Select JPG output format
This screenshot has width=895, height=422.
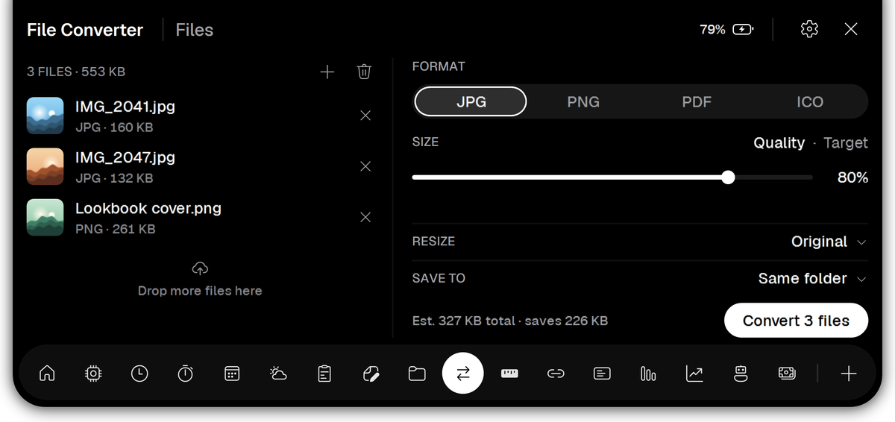pos(471,102)
